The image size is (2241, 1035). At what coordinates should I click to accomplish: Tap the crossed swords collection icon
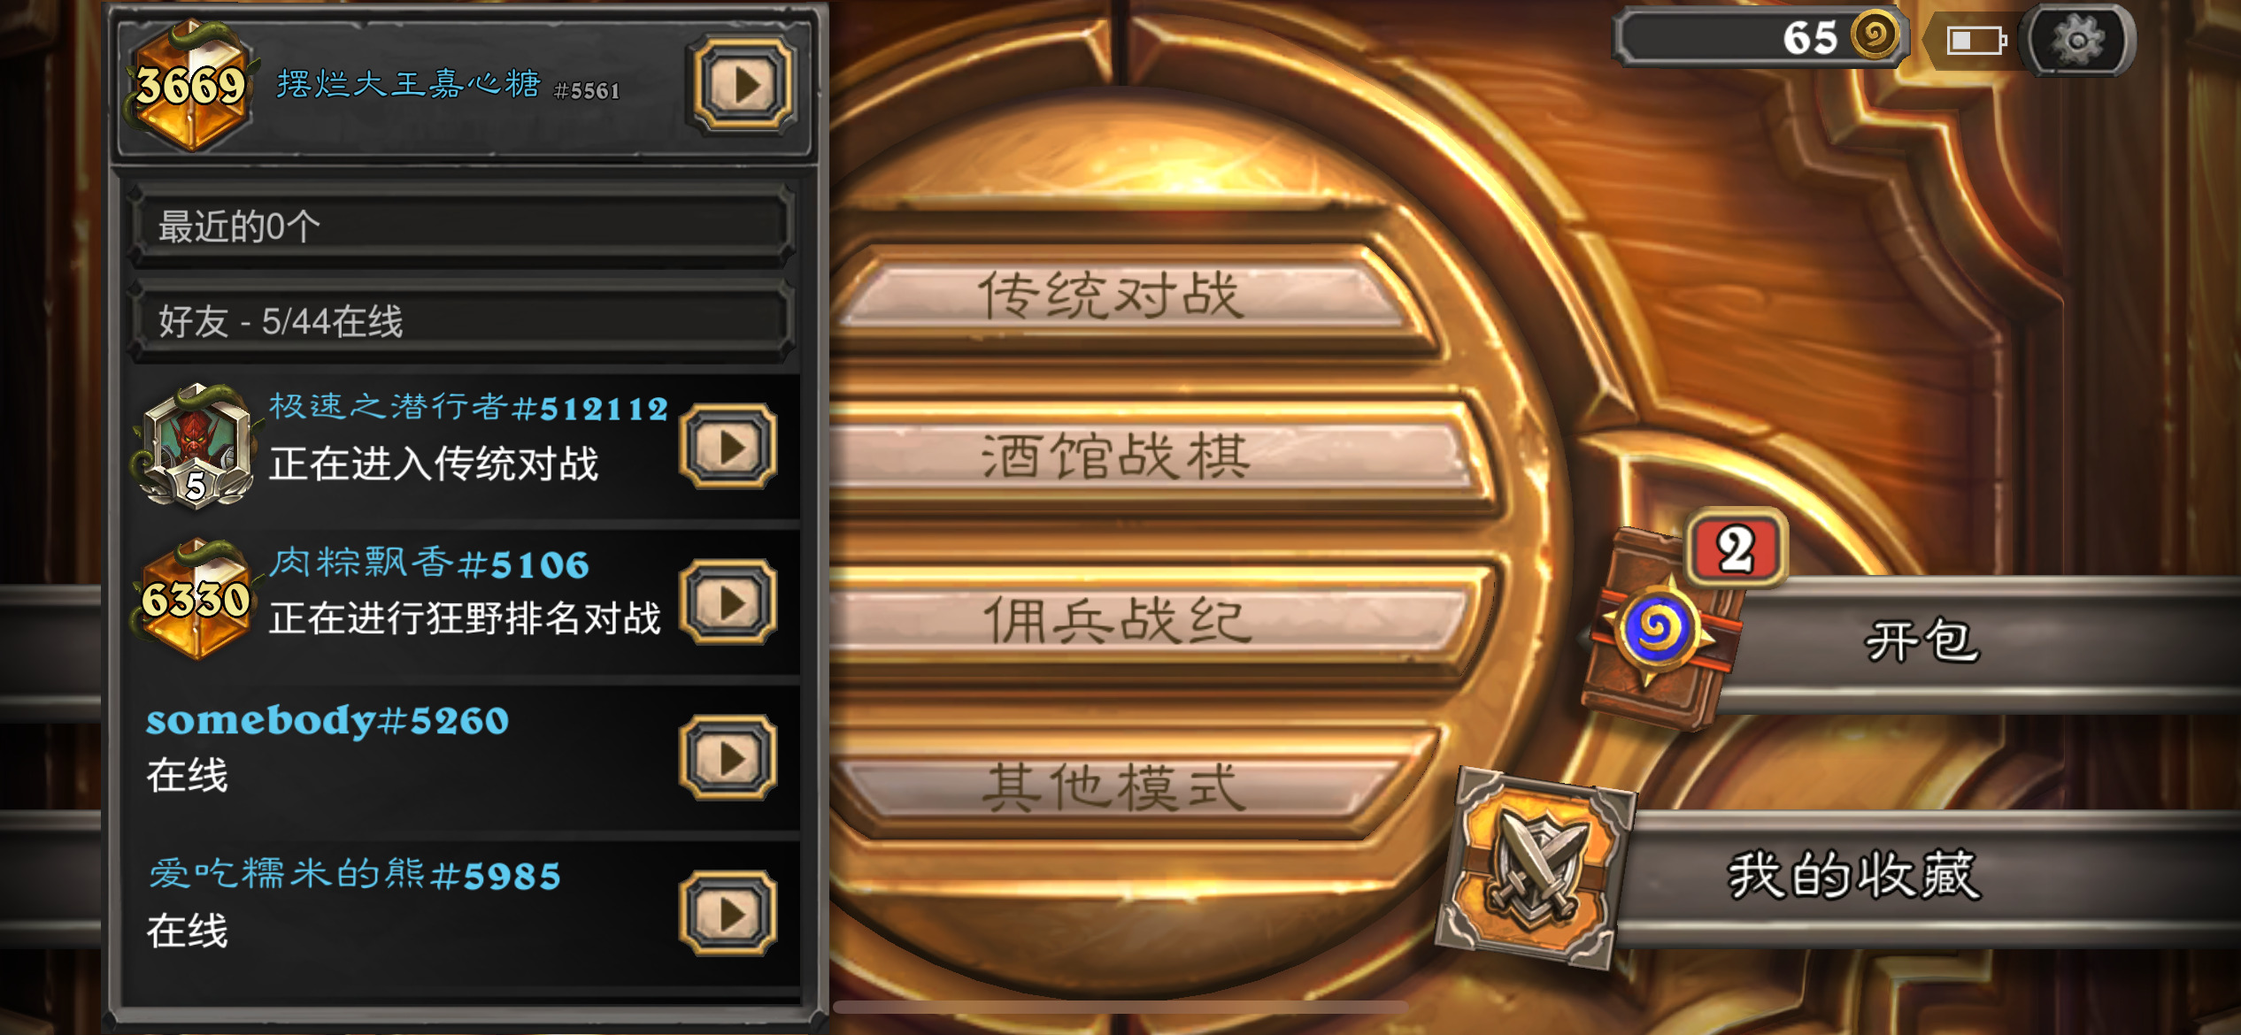point(1536,868)
